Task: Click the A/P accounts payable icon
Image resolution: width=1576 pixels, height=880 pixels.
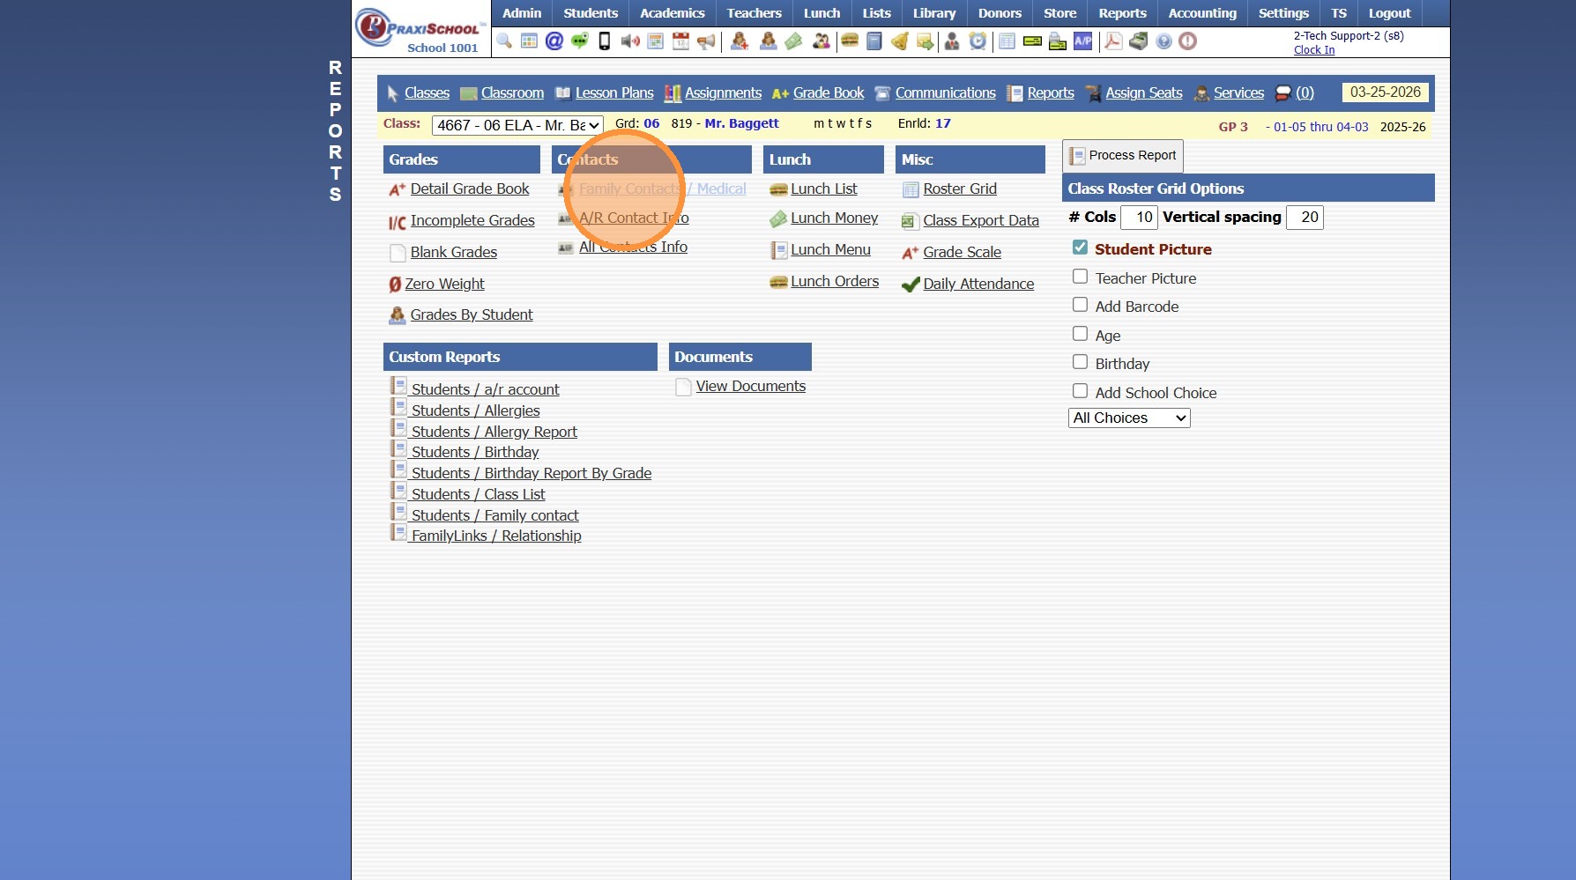Action: pyautogui.click(x=1082, y=41)
